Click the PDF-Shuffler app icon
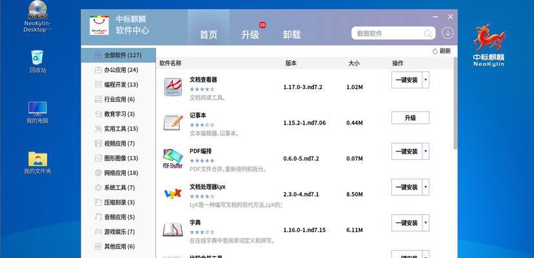Screen dimensions: 534x258 click(173, 159)
